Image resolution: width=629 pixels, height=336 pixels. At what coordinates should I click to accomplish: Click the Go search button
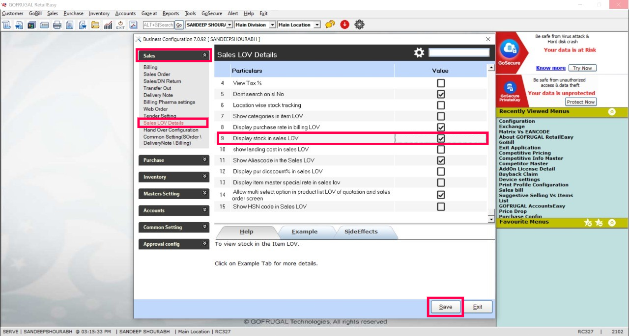coord(179,25)
